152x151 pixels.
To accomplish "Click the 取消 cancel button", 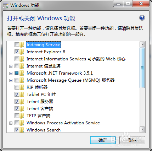I will [132, 140].
